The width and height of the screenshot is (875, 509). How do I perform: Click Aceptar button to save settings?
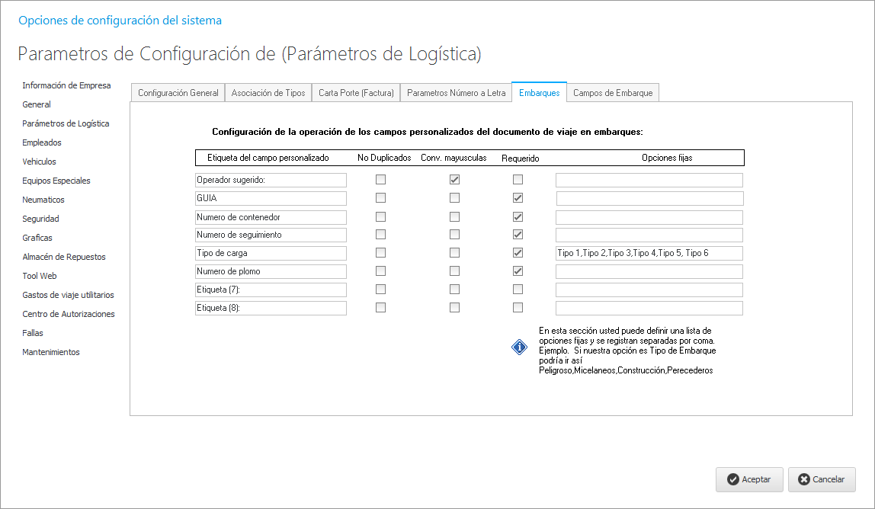(x=749, y=479)
